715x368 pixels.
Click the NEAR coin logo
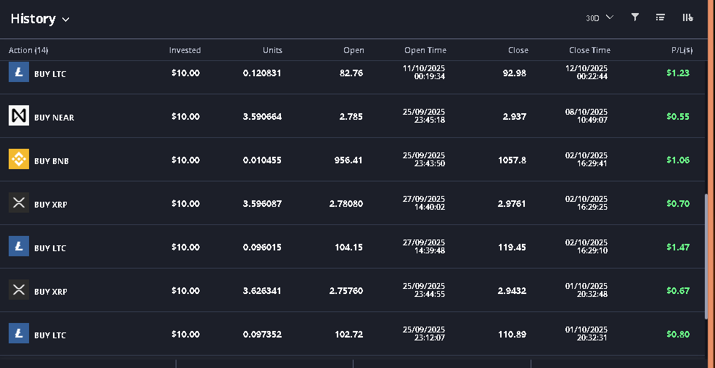coord(19,116)
